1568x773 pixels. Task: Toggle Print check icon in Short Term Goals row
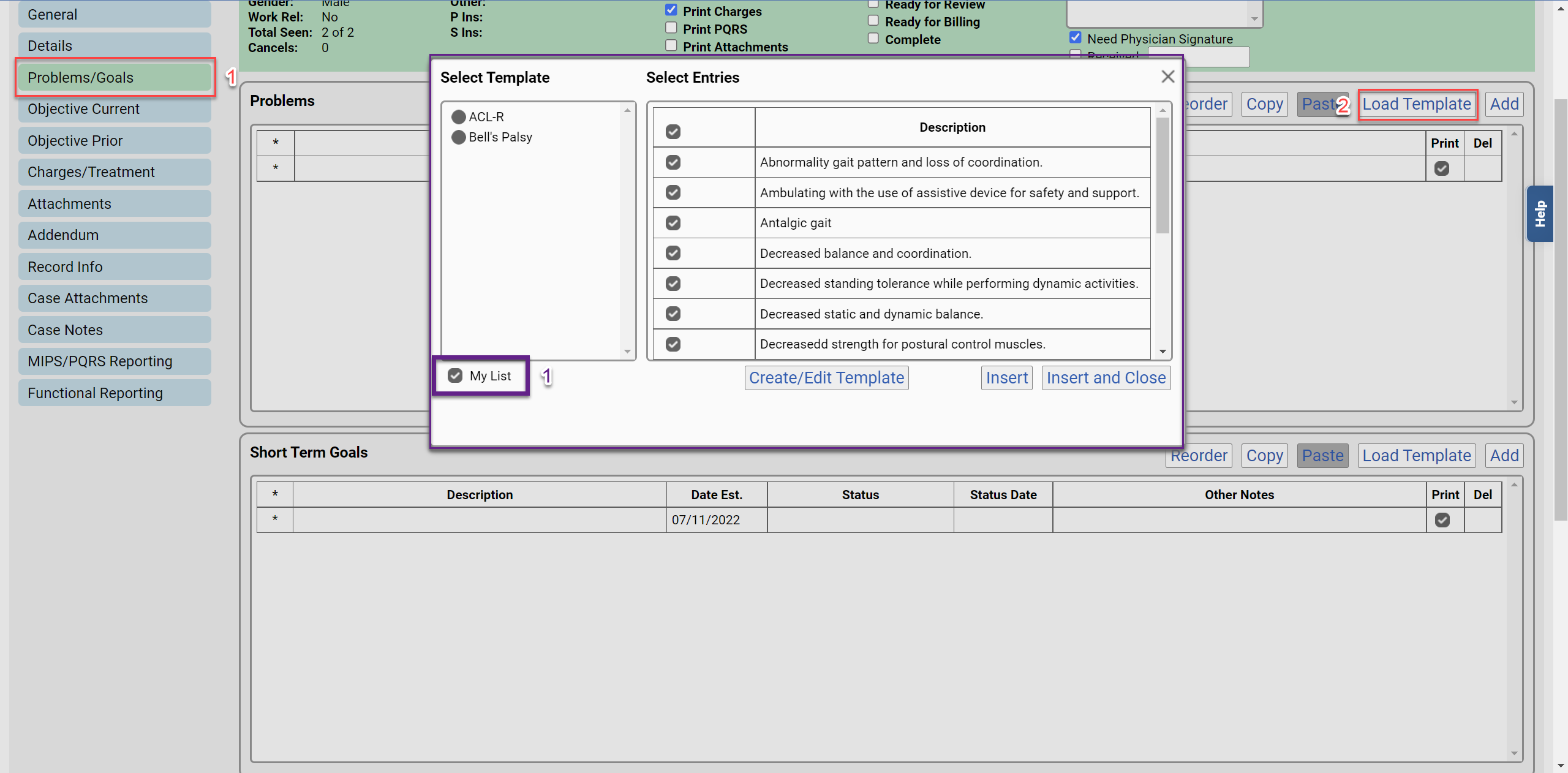[1442, 520]
